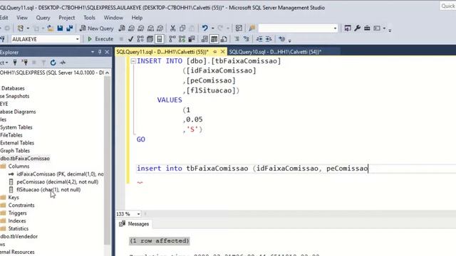Open the toolbar search box dropdown arrow
Image resolution: width=456 pixels, height=256 pixels.
click(335, 28)
